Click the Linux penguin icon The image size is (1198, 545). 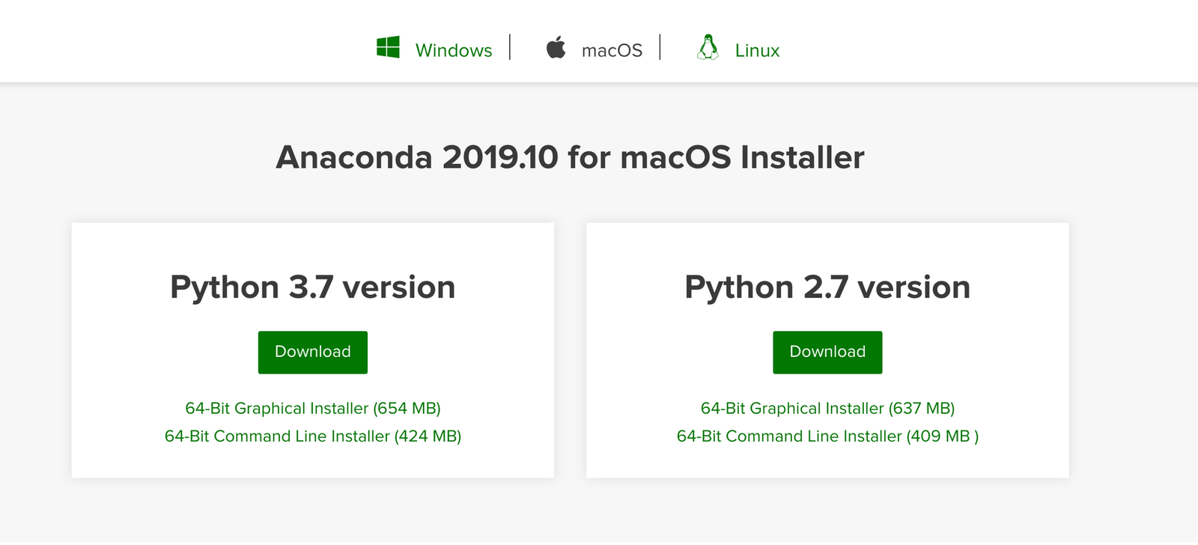tap(708, 47)
